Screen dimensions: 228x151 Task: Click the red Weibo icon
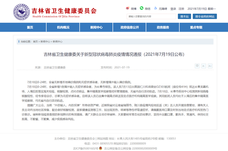coord(128,8)
